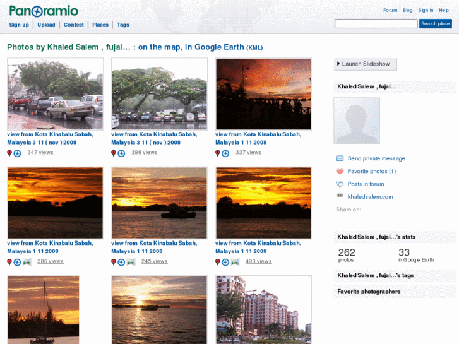Click the Google Earth icon beside 337 views
Image resolution: width=459 pixels, height=344 pixels.
225,153
